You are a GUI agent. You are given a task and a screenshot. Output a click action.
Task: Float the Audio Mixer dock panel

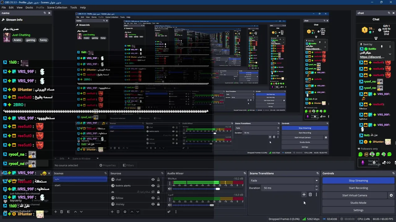pos(245,173)
